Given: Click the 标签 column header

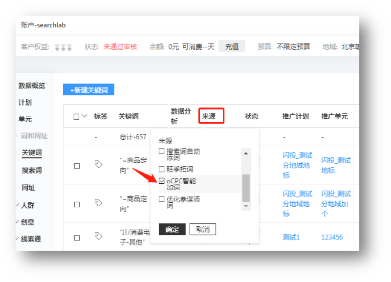Looking at the screenshot, I should point(101,116).
